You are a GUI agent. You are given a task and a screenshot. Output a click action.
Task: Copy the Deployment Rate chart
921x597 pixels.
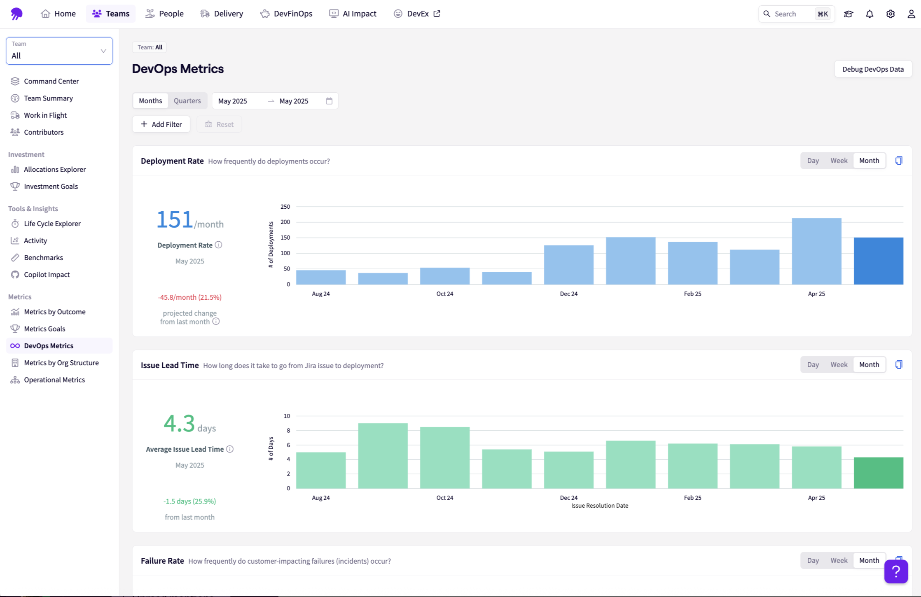[899, 160]
